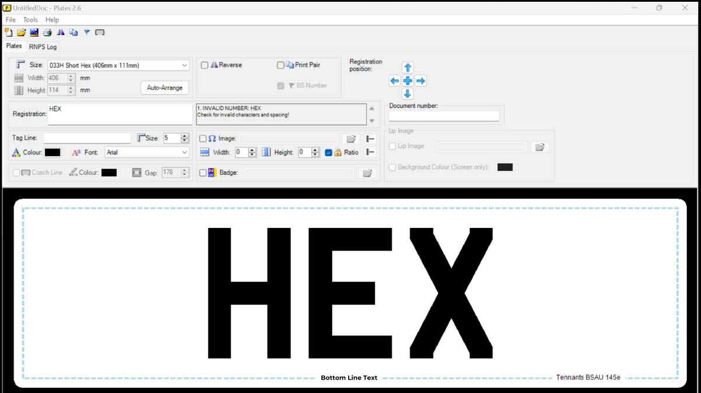Image resolution: width=701 pixels, height=393 pixels.
Task: Click the INVALID NUMBER: HEX message
Action: pos(229,108)
